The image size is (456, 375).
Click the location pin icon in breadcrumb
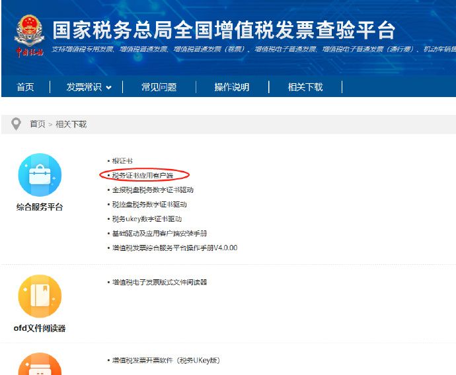click(16, 124)
